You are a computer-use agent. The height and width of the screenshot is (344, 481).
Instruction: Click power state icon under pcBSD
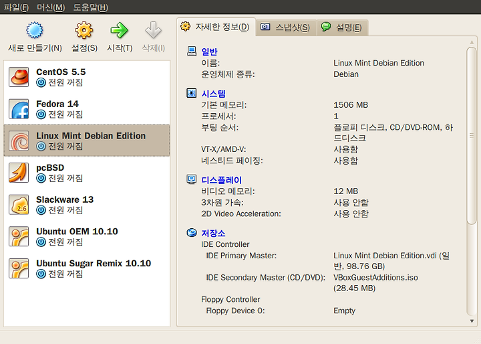pos(41,178)
